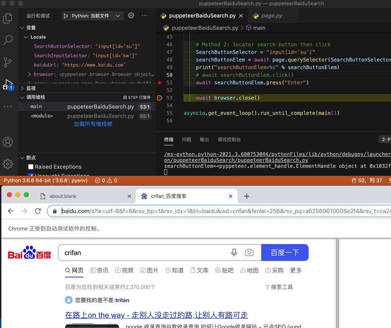Switch to the 输出 panel tab
The height and width of the screenshot is (328, 391).
pyautogui.click(x=204, y=139)
